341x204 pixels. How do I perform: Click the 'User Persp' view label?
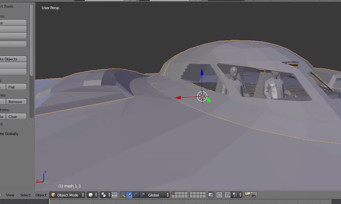point(50,8)
